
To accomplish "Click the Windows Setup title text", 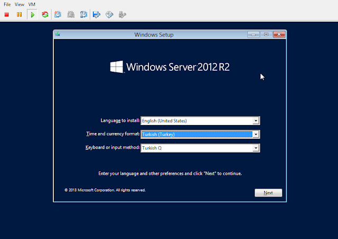I will (154, 35).
